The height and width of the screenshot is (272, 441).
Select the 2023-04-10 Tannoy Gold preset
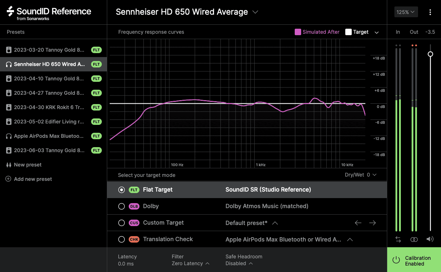53,79
